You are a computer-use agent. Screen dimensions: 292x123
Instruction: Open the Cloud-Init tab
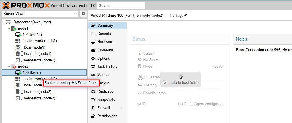coord(108,50)
